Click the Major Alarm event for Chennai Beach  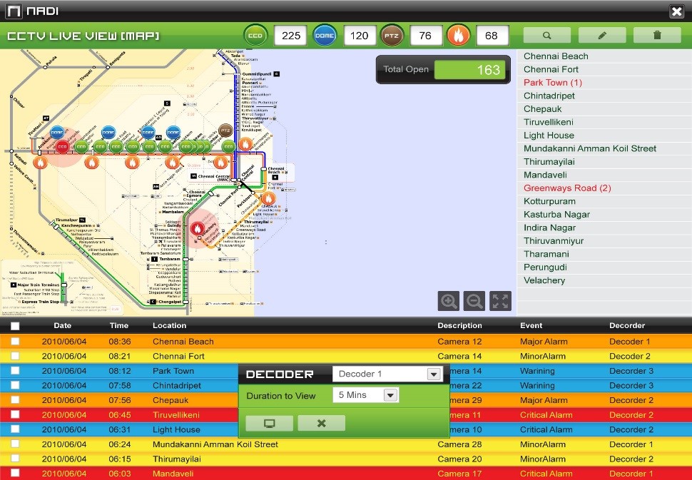[544, 342]
